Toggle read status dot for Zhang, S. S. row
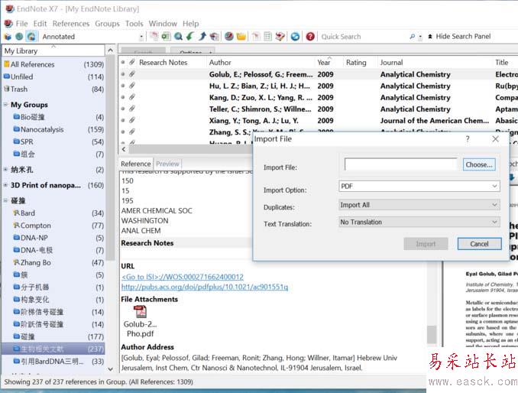 tap(123, 132)
